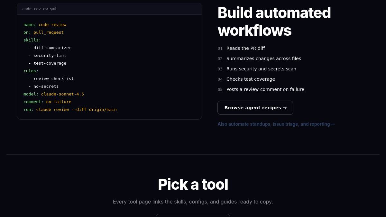Select the code-review.yml file name label
The image size is (386, 217).
(x=40, y=9)
